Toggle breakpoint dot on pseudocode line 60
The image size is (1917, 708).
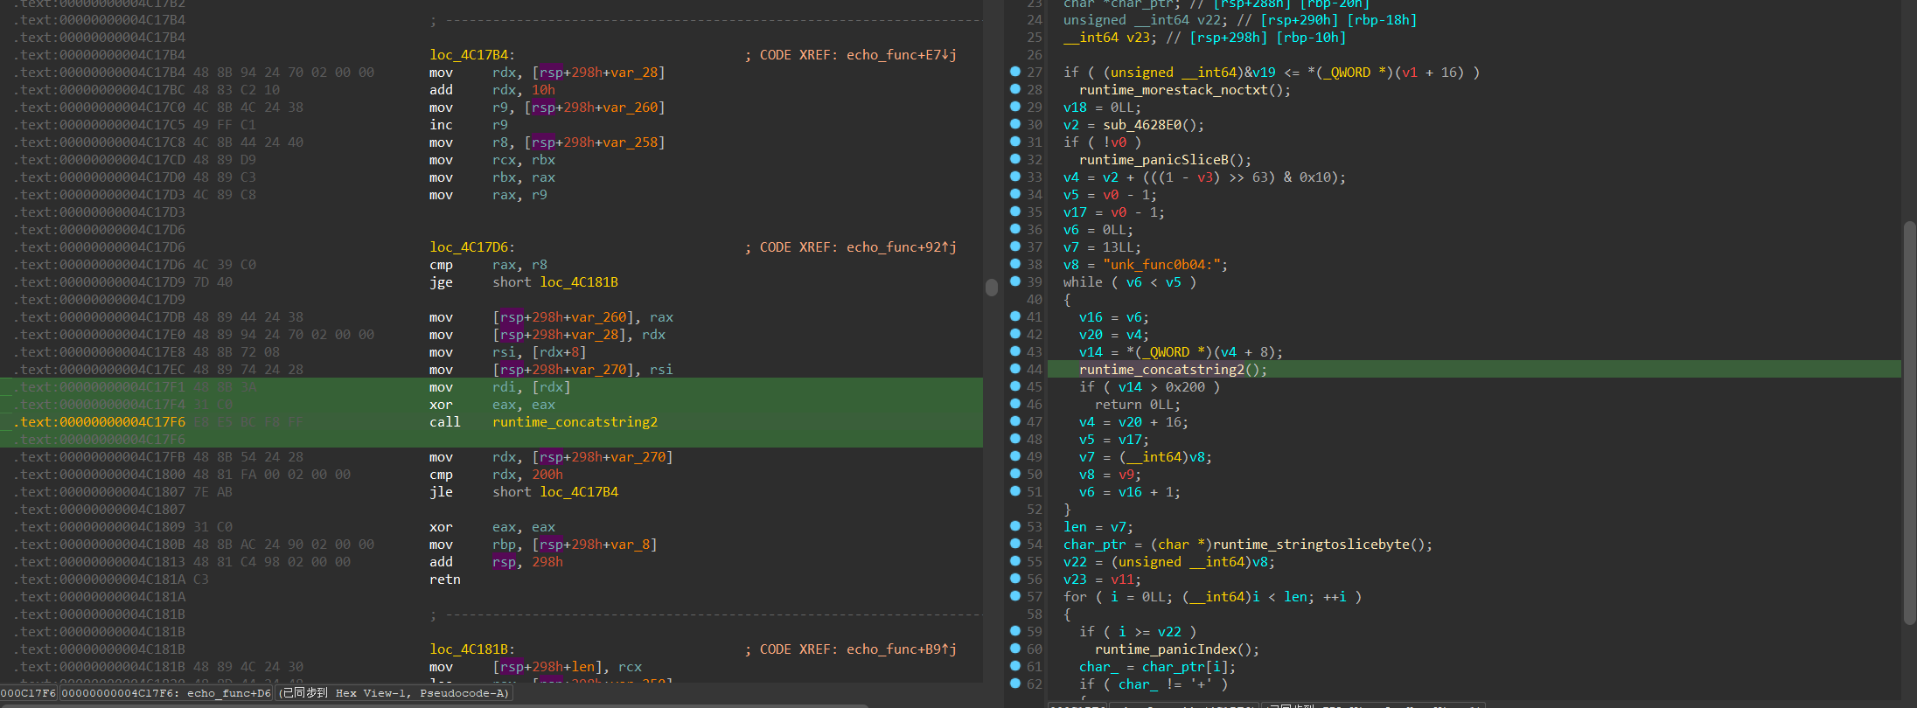point(1014,649)
